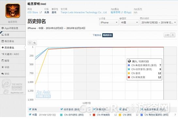The height and width of the screenshot is (119, 178).
Task: Click the chart zoom magnifier icon
Action: (35, 43)
